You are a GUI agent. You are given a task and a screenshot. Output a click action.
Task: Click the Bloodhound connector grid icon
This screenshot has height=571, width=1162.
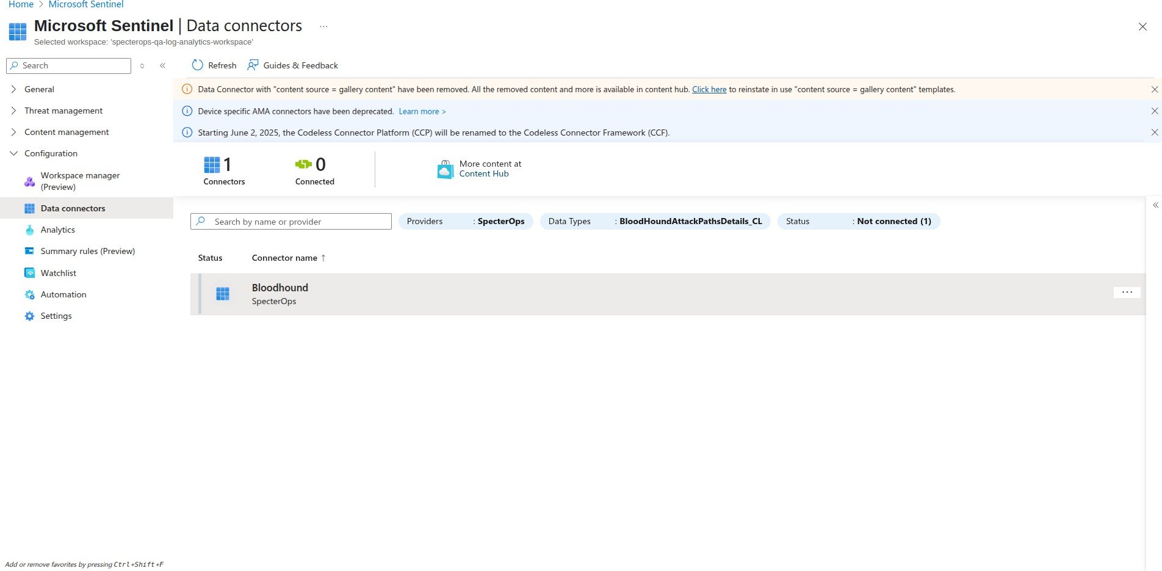223,294
